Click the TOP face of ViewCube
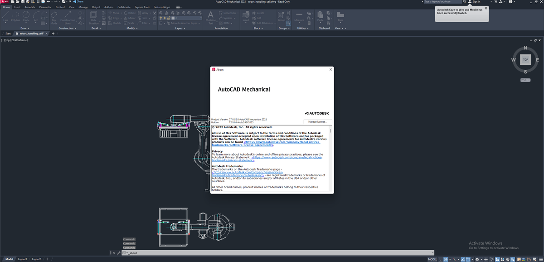 (x=525, y=59)
